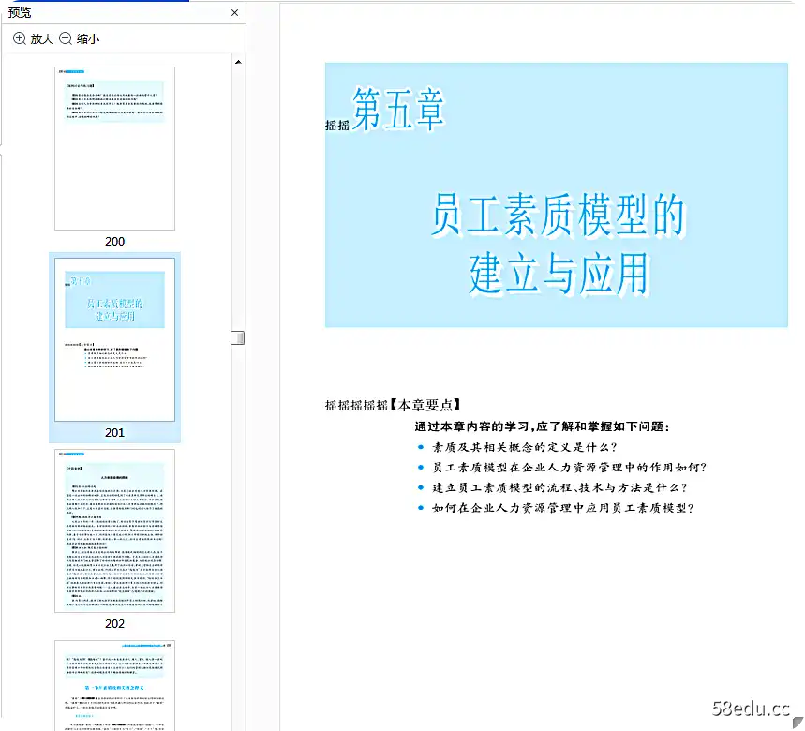Click the thumbnail scrollbar up arrow
805x731 pixels.
pos(238,62)
